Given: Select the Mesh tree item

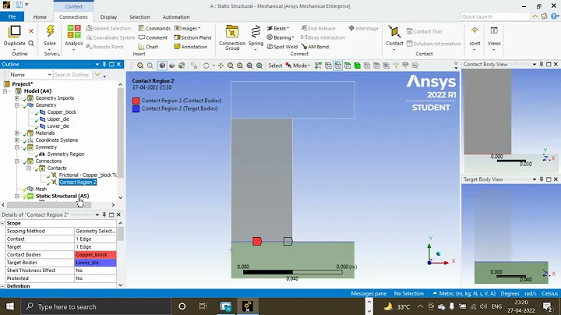Looking at the screenshot, I should coord(41,189).
